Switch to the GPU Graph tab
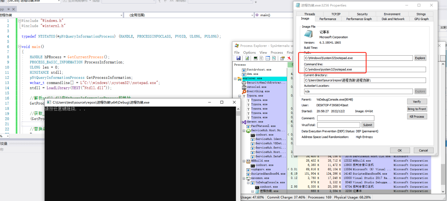Image resolution: width=447 pixels, height=201 pixels. [x=421, y=19]
